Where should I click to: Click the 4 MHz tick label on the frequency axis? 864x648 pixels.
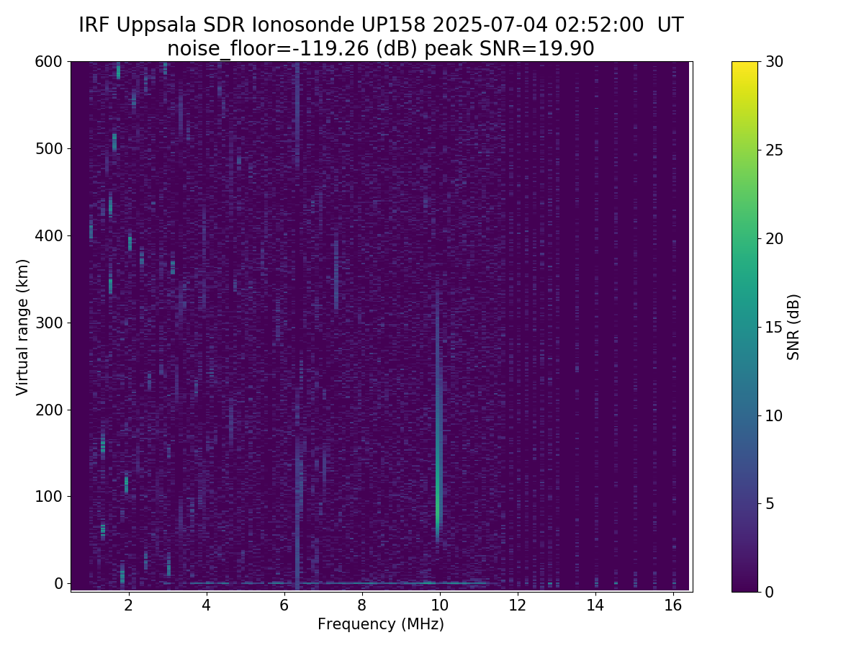tap(207, 606)
